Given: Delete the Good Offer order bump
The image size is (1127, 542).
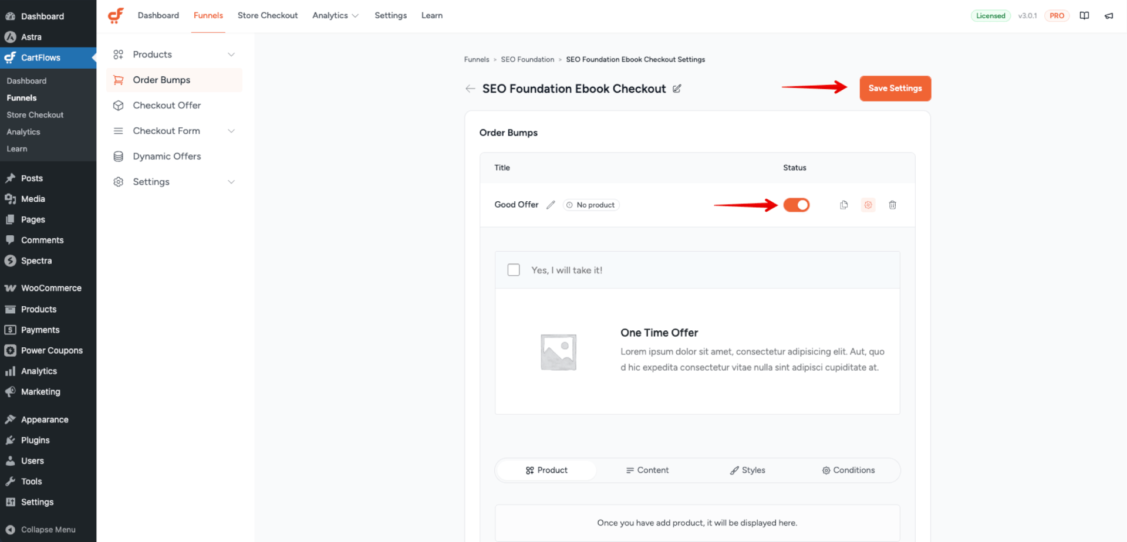Looking at the screenshot, I should (x=892, y=205).
